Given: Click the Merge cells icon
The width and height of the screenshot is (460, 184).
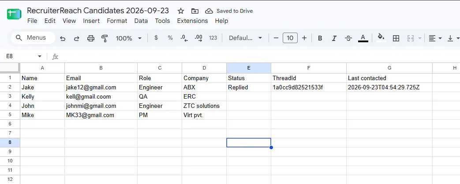Looking at the screenshot, I should [411, 38].
